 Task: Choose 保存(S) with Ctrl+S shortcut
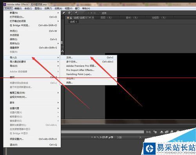pyautogui.click(x=32, y=39)
